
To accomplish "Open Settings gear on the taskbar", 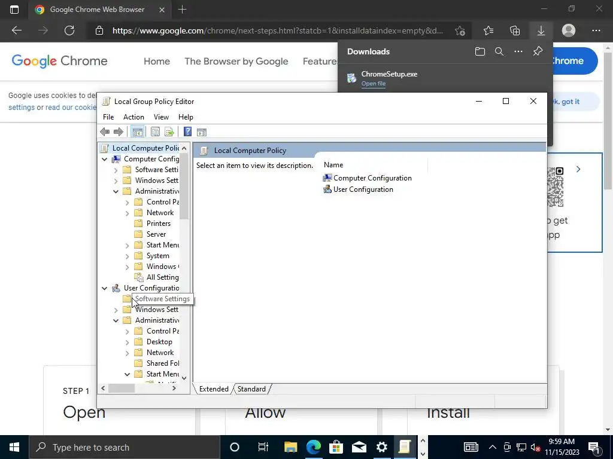I will pyautogui.click(x=381, y=447).
